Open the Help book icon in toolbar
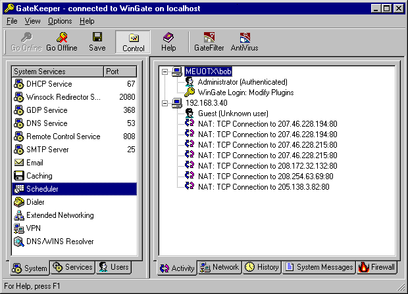The image size is (408, 294). tap(168, 37)
